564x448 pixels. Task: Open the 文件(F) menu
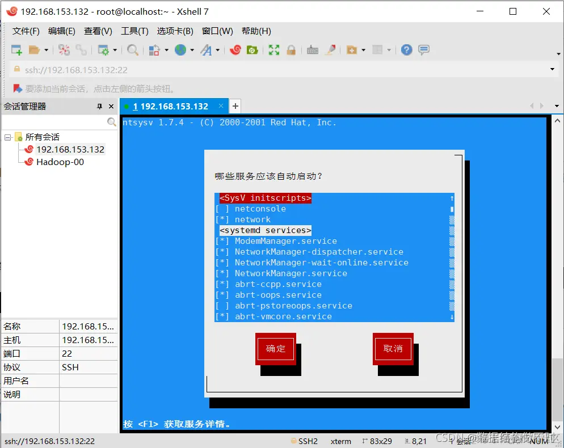point(26,31)
